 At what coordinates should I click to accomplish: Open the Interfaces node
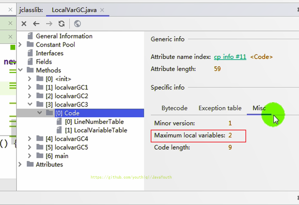coord(49,53)
